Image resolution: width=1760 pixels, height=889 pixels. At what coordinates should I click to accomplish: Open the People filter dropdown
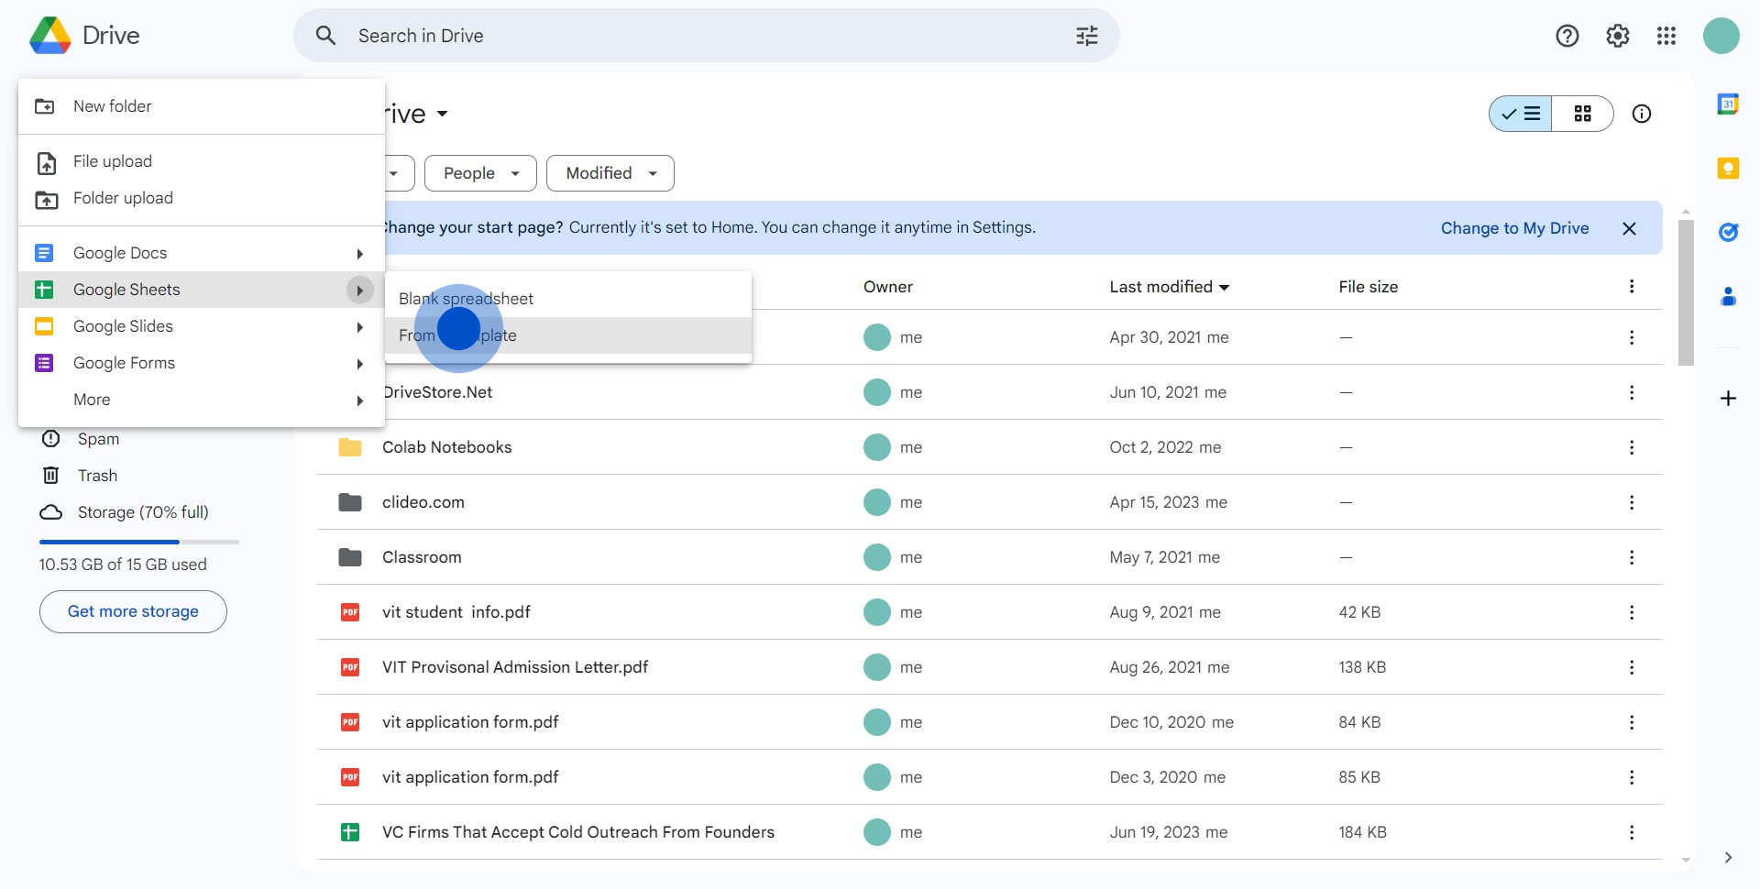point(480,173)
